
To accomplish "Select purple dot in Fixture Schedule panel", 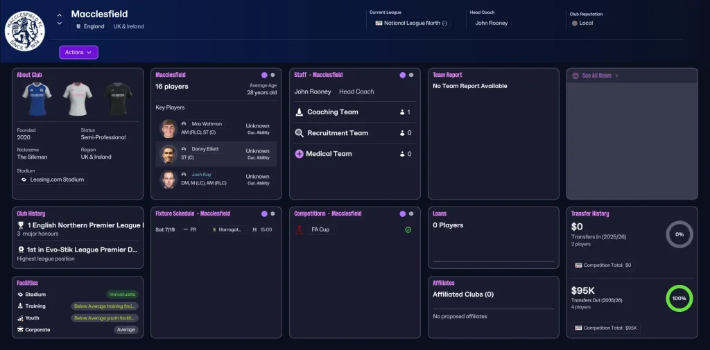I will 264,213.
